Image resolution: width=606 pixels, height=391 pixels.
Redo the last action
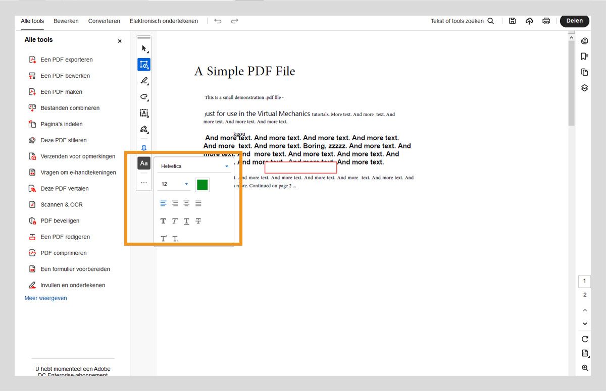click(234, 21)
